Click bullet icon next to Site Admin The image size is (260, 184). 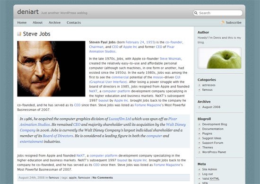(199, 169)
